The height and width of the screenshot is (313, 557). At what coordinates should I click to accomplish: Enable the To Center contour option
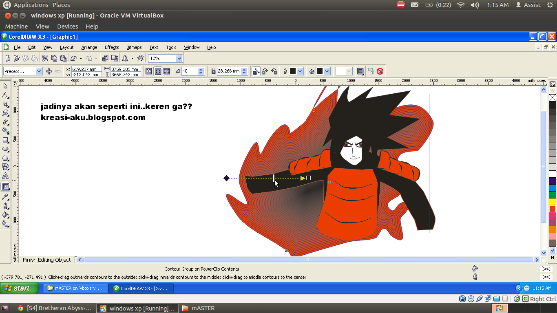(149, 71)
